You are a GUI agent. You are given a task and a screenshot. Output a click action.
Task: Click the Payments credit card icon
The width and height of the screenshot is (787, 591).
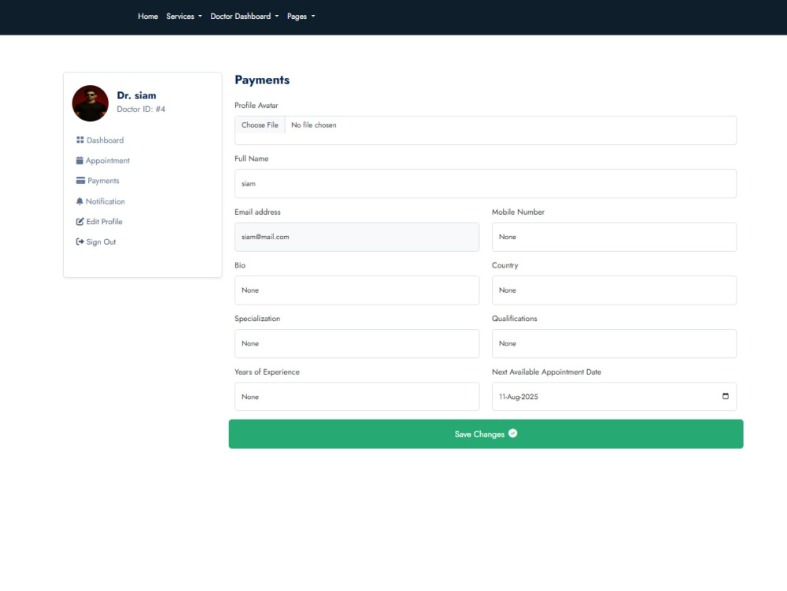click(x=80, y=181)
